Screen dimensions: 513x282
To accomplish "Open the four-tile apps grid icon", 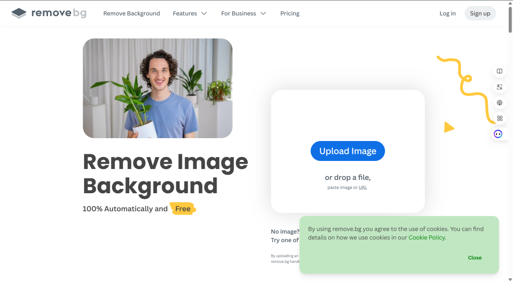I will point(499,118).
